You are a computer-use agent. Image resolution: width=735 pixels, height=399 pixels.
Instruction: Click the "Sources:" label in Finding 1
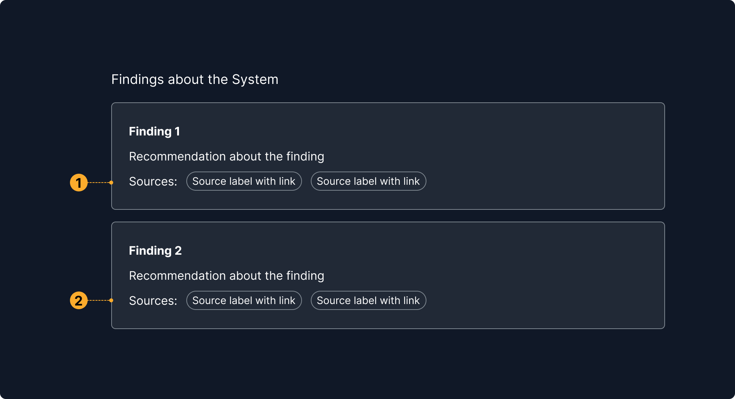tap(153, 181)
